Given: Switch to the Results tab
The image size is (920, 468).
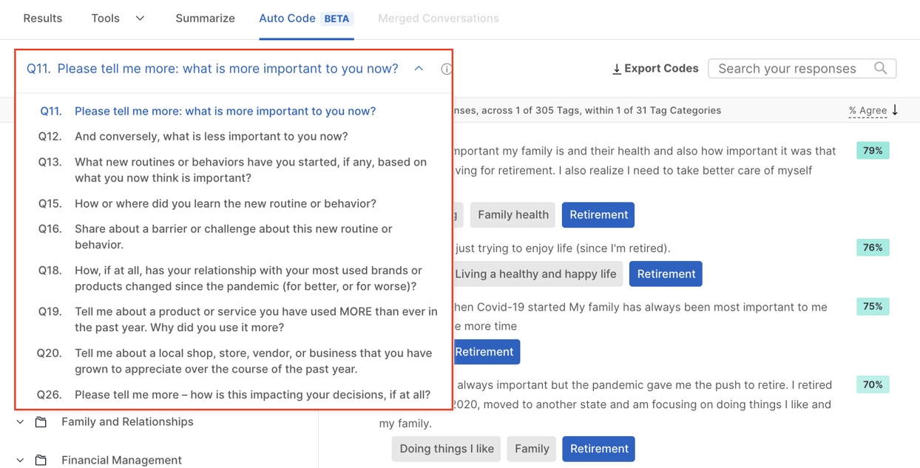Looking at the screenshot, I should [42, 18].
